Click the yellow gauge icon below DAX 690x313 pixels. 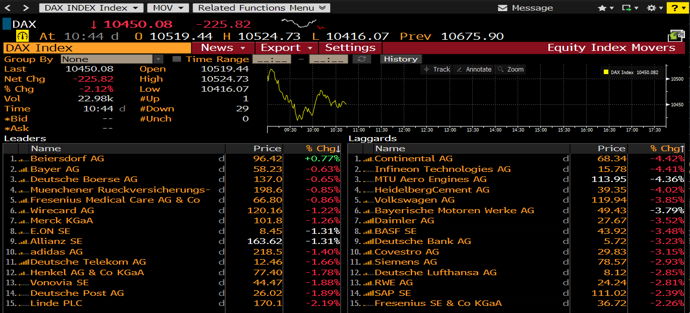(23, 36)
